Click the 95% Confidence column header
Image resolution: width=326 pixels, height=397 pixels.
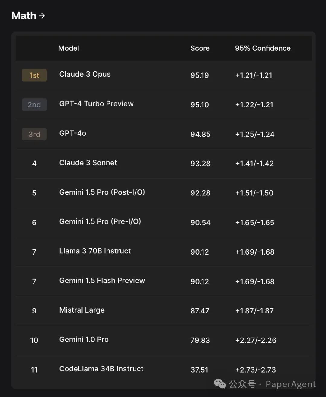pos(263,48)
